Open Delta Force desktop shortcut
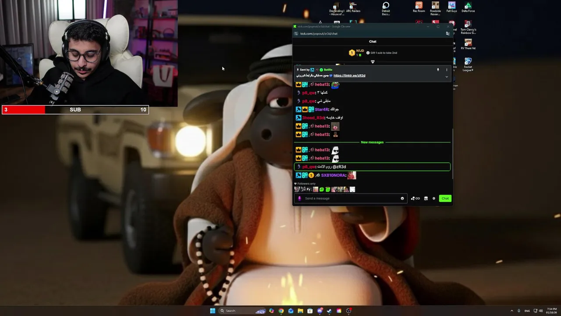The image size is (561, 316). pos(468,7)
